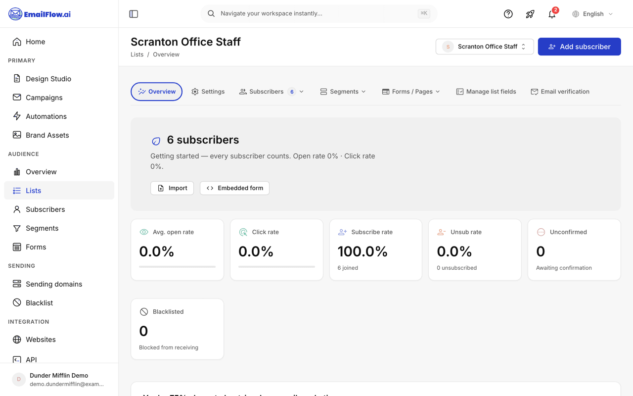Open Scranton Office Staff list switcher

point(485,47)
